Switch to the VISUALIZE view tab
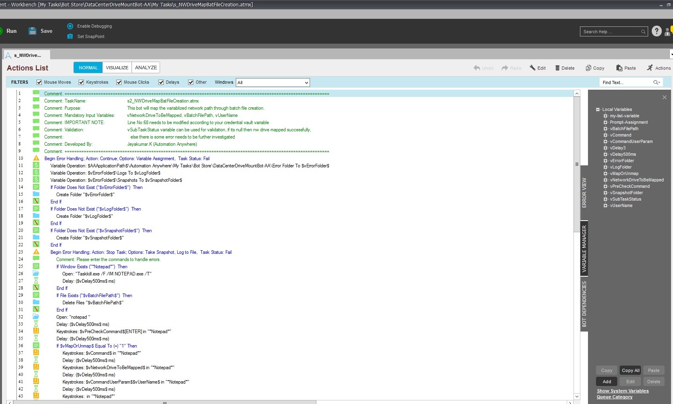Viewport: 673px width, 404px height. pos(117,68)
